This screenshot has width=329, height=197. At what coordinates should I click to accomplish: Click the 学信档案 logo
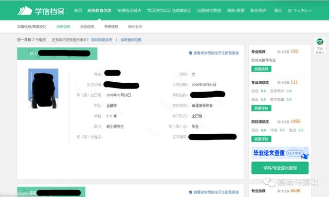click(41, 11)
